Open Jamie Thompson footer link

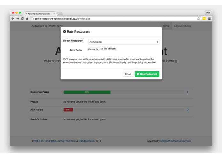coord(66,141)
